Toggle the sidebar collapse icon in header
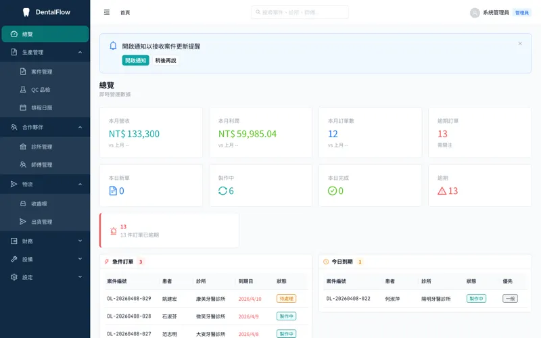Image resolution: width=541 pixels, height=338 pixels. (x=107, y=12)
